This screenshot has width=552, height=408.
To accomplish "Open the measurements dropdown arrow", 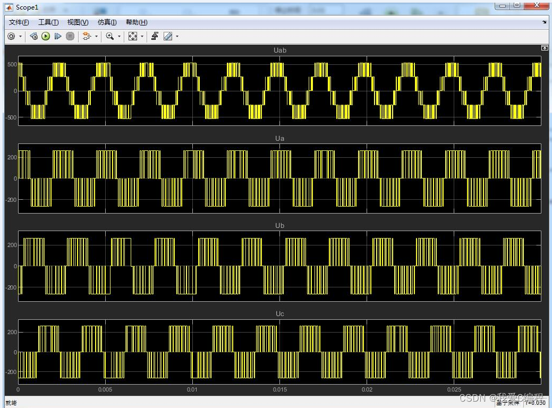I will (x=176, y=36).
